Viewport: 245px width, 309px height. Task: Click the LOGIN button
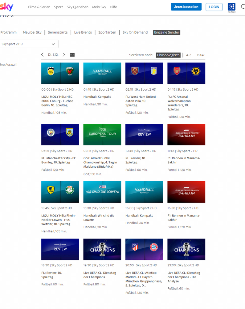click(214, 7)
